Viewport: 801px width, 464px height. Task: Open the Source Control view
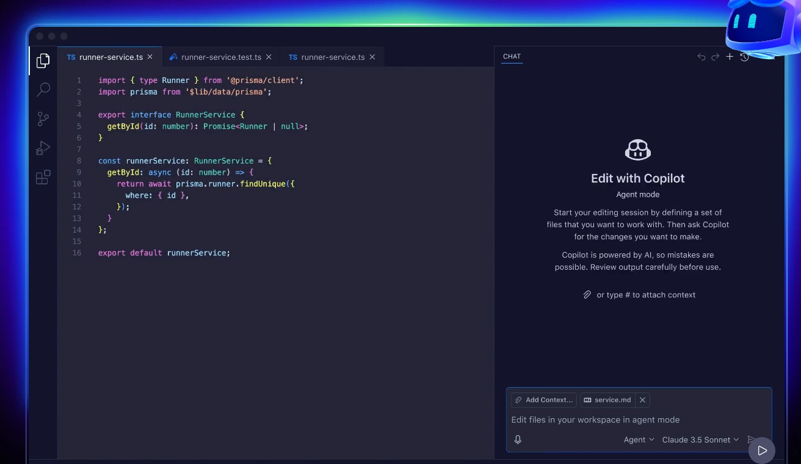point(43,119)
